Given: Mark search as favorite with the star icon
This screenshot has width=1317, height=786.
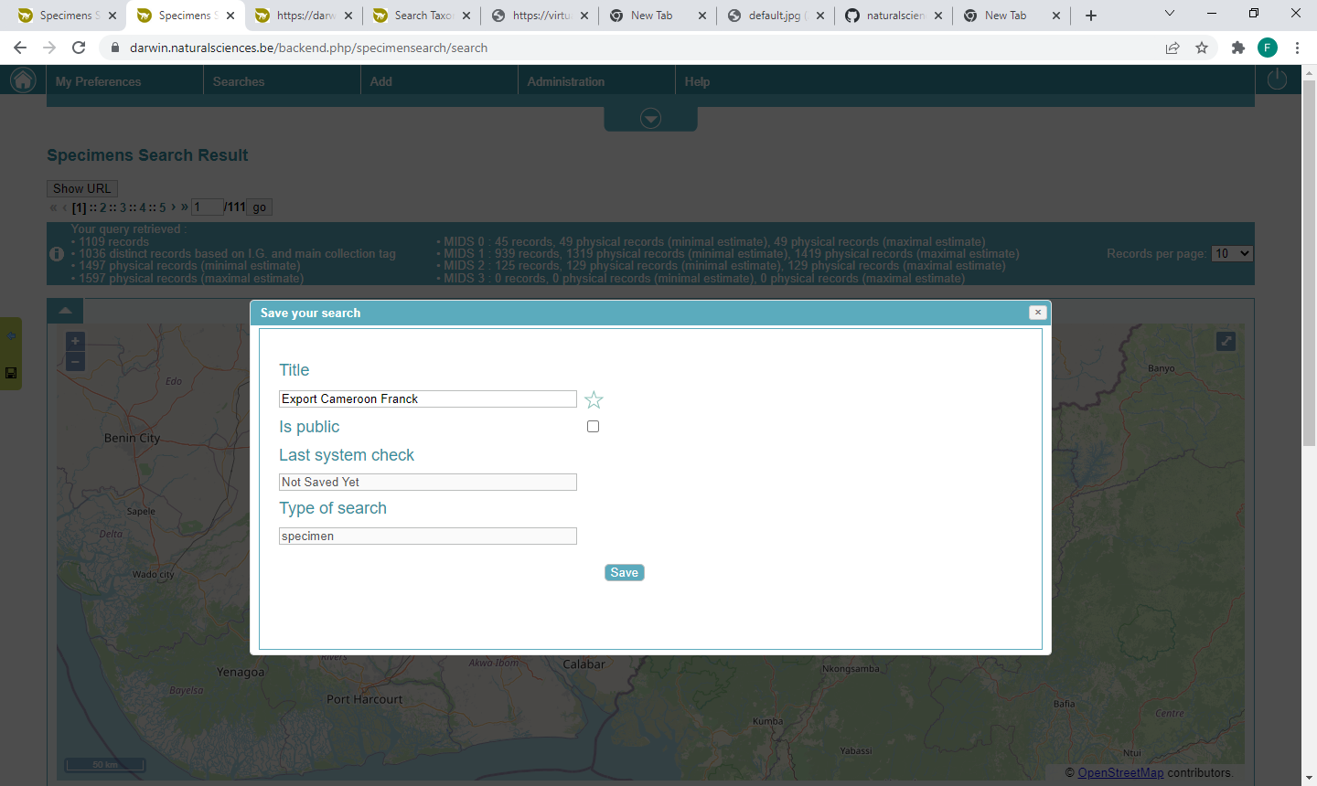Looking at the screenshot, I should (594, 399).
